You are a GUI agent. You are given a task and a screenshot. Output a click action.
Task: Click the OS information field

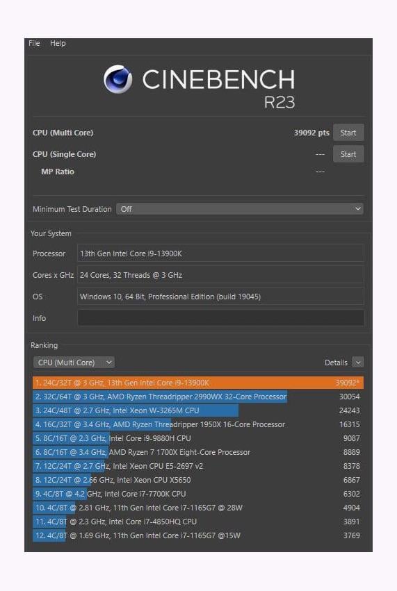221,297
